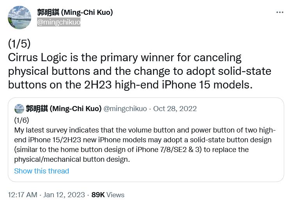292x205 pixels.
Task: Open the highlighted @mingchikuo handle
Action: 59,22
